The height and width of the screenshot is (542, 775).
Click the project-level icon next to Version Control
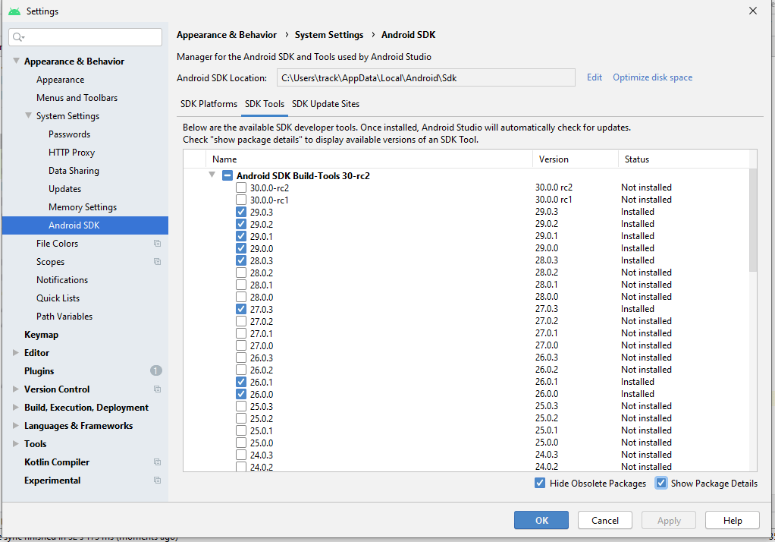point(157,389)
